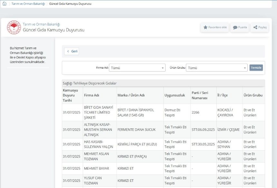
Task: Select Domuz Eti Tespiti cell
Action: [x=177, y=113]
